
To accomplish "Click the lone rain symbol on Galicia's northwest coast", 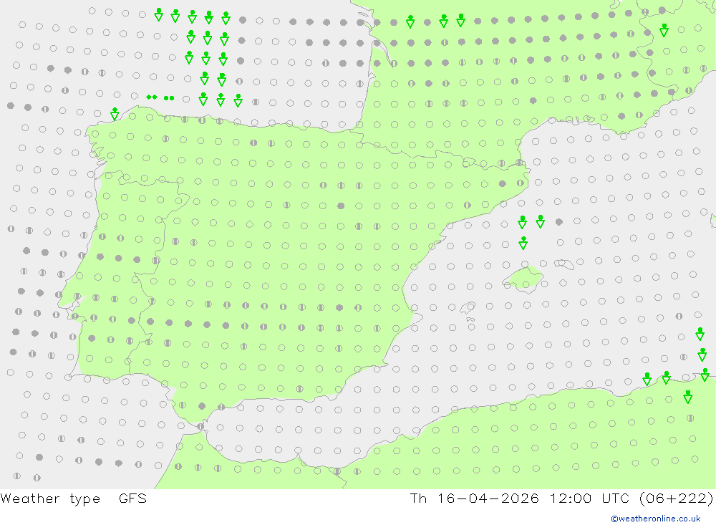I will [115, 114].
